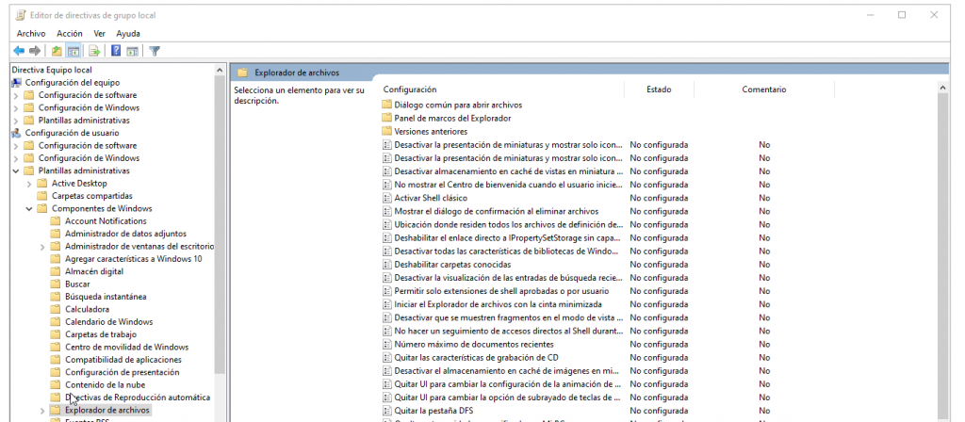Open the Acción menu
The width and height of the screenshot is (965, 422).
tap(70, 33)
